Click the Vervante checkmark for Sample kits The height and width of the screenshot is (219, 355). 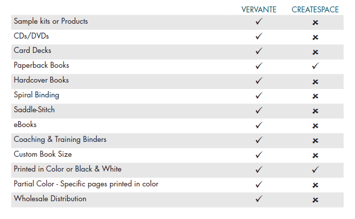[x=259, y=22]
